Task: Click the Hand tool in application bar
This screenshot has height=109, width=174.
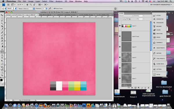Action: point(27,5)
